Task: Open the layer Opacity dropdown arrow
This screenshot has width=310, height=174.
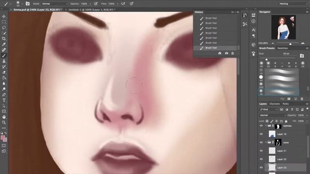Action: pyautogui.click(x=307, y=115)
